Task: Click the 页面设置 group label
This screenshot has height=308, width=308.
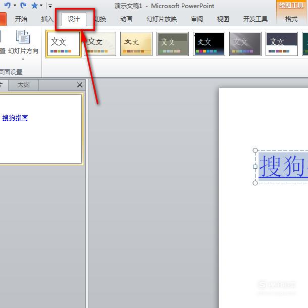Action: [x=11, y=72]
